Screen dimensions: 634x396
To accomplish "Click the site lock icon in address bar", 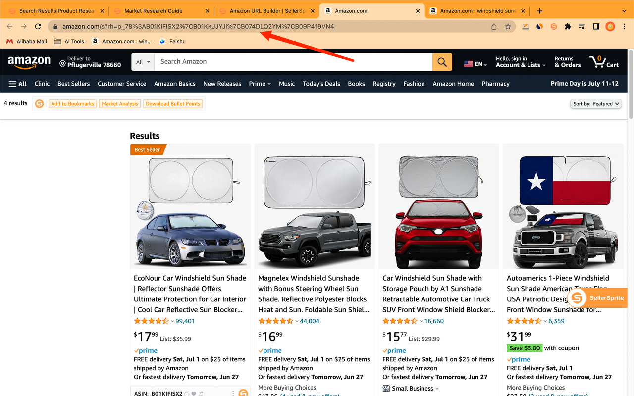I will pyautogui.click(x=55, y=27).
